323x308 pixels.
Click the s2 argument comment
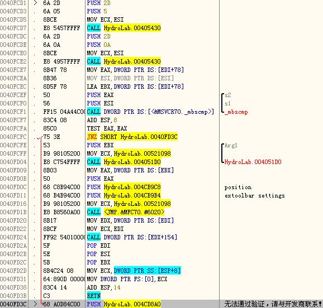[x=227, y=95]
